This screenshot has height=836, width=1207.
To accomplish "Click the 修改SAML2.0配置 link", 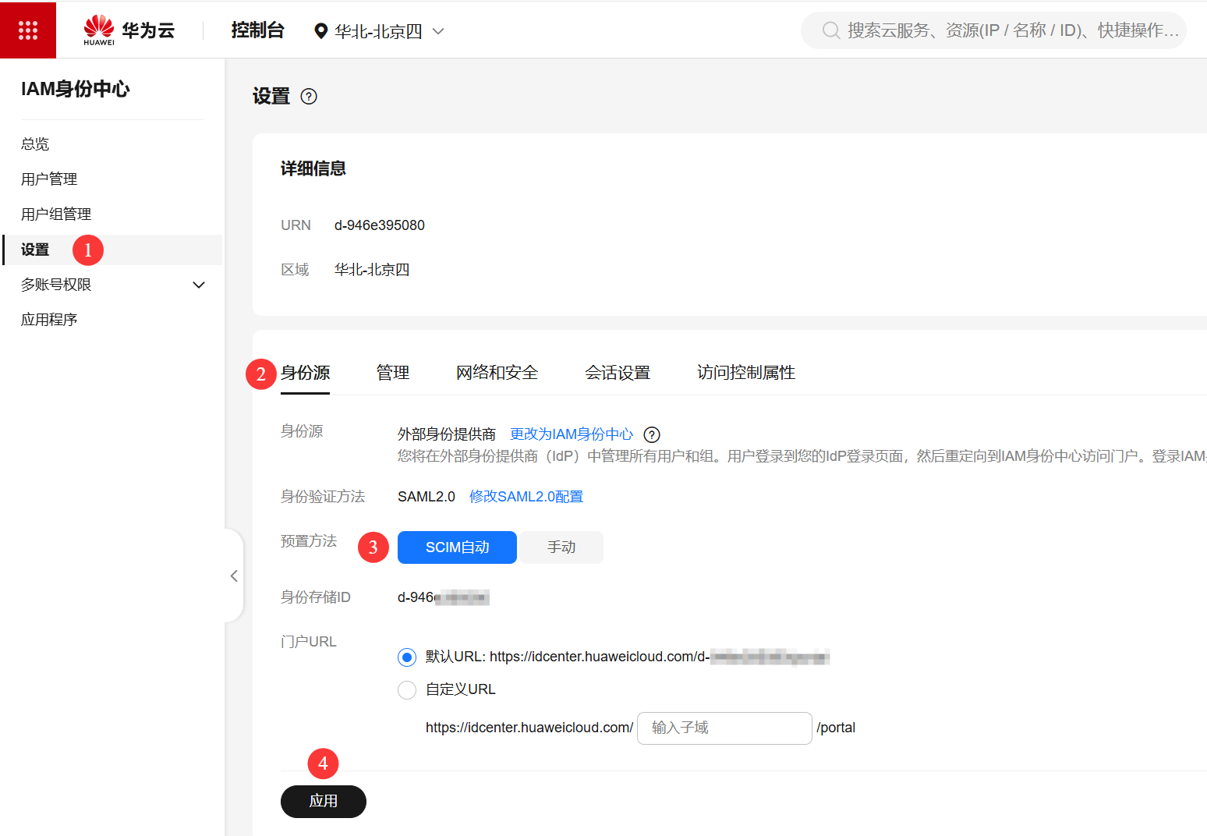I will tap(526, 497).
